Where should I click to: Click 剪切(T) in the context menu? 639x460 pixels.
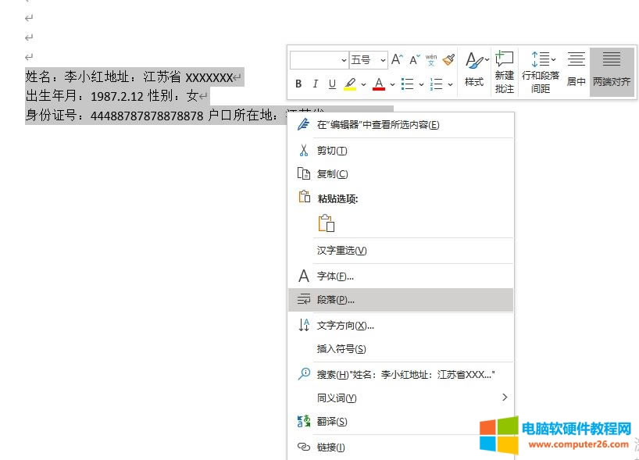[x=332, y=151]
